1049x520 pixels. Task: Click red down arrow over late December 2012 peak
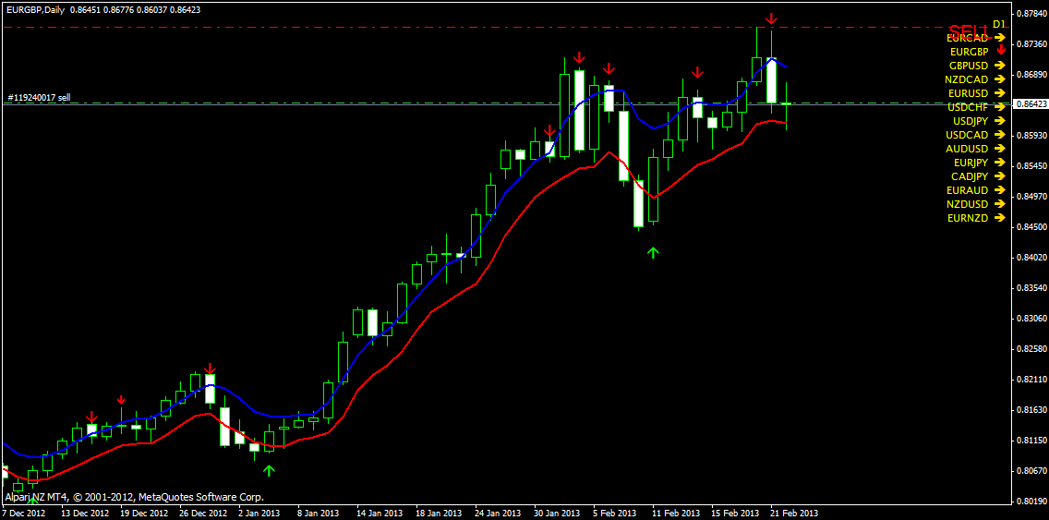(x=210, y=369)
